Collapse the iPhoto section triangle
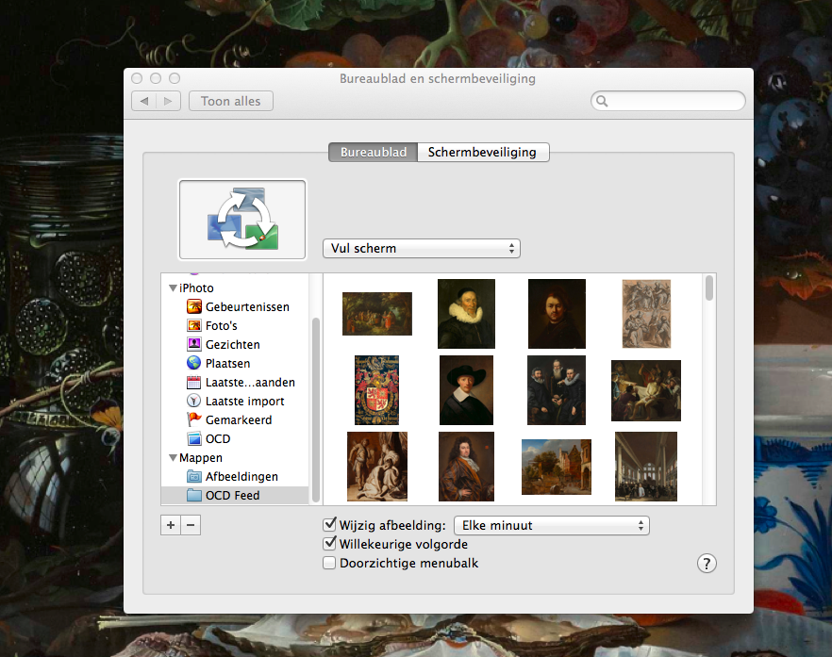 coord(173,287)
